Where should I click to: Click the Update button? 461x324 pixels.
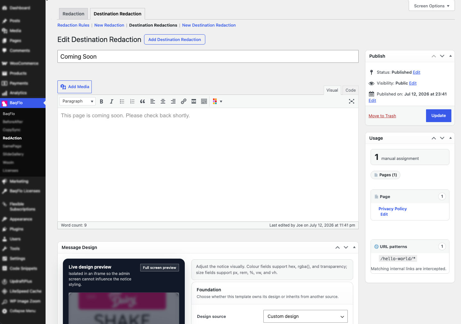[439, 116]
